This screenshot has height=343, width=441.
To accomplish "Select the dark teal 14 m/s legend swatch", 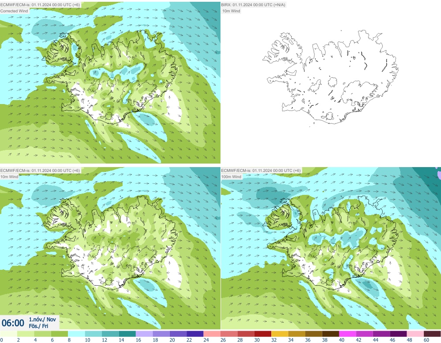I will pyautogui.click(x=127, y=334).
